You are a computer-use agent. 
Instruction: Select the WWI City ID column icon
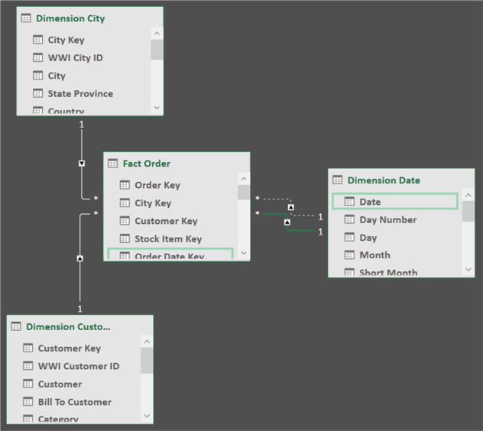point(38,57)
